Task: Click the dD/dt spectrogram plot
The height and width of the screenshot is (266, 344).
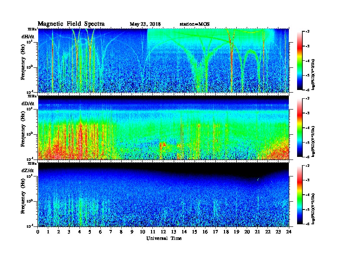Action: pos(163,127)
